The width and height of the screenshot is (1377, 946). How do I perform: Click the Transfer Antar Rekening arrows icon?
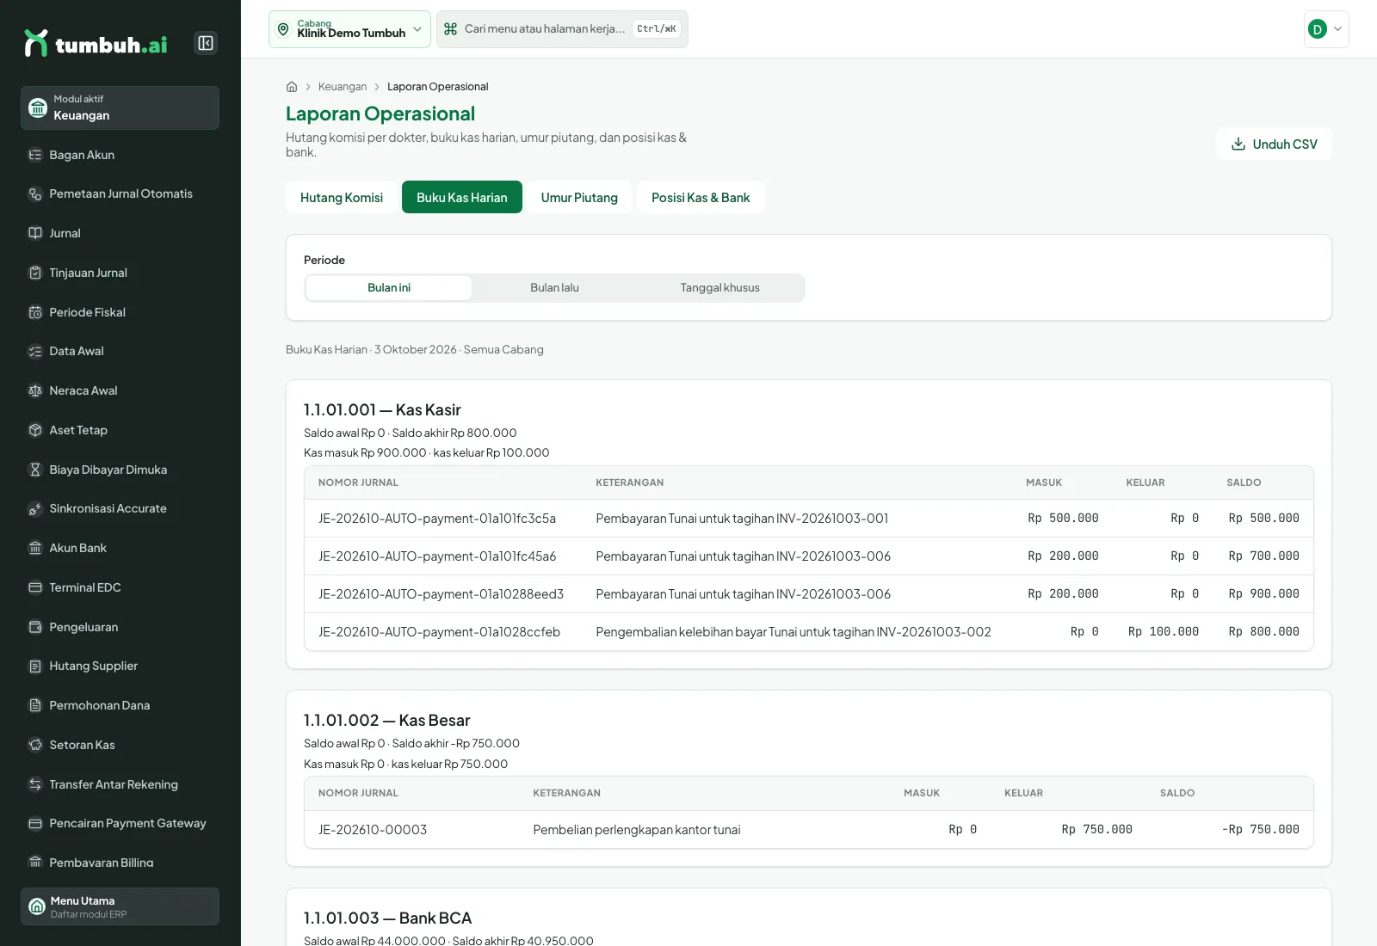coord(35,784)
